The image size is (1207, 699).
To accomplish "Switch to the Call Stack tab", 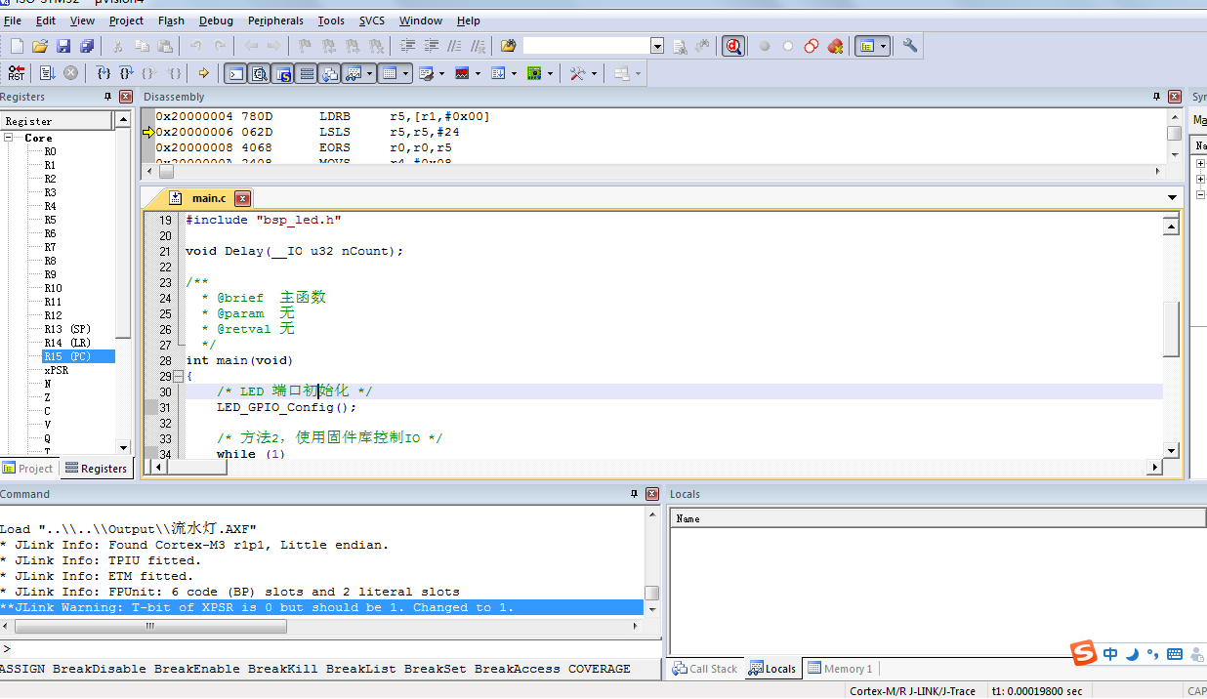I will point(705,669).
